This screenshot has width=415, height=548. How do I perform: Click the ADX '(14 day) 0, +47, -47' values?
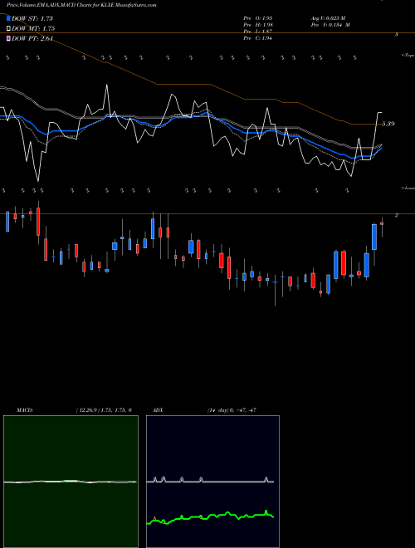(x=232, y=410)
